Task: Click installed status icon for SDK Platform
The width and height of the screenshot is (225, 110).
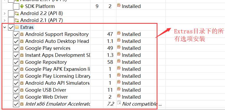Action: pos(119,6)
